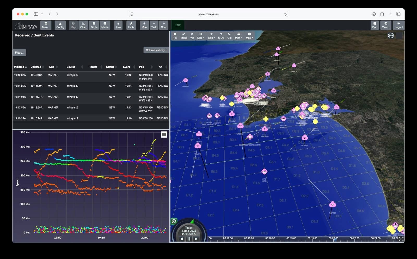Switch to the Map view button
417x259 pixels.
(x=73, y=25)
